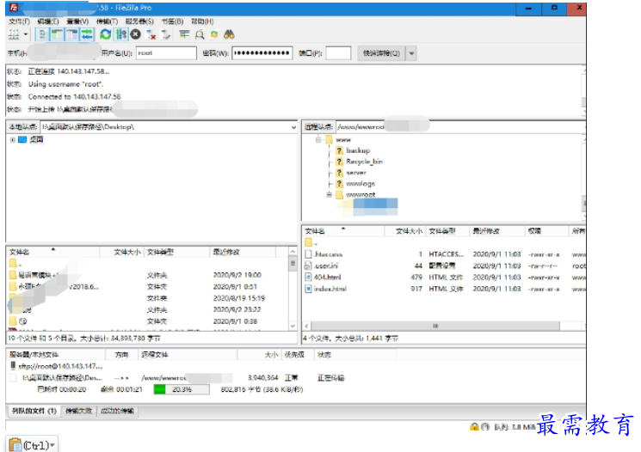This screenshot has height=452, width=641.
Task: Click the index.html file icon
Action: coord(310,290)
